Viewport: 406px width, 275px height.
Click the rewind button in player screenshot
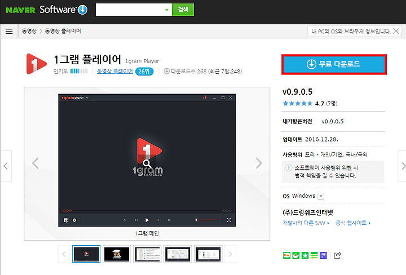pyautogui.click(x=136, y=220)
